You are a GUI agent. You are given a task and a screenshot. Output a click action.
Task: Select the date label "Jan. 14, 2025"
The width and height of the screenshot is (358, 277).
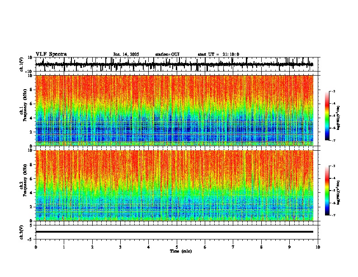coord(126,54)
